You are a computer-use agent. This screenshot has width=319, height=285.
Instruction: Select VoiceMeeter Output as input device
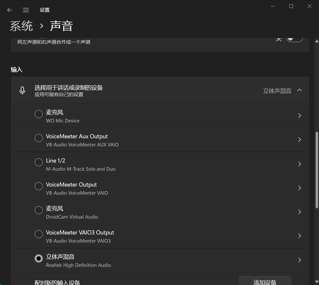(39, 186)
